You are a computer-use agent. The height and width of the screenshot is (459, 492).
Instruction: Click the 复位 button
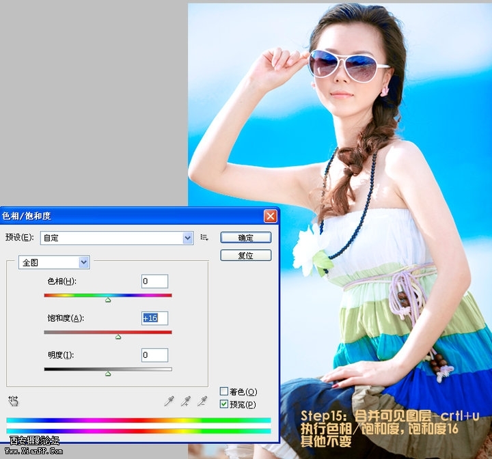245,255
